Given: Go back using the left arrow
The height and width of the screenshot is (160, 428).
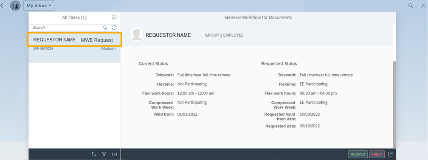Looking at the screenshot, I should pyautogui.click(x=2, y=5).
